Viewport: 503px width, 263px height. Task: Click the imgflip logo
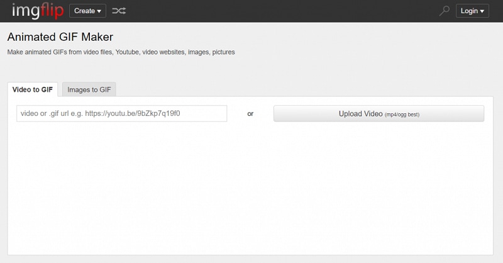[37, 11]
